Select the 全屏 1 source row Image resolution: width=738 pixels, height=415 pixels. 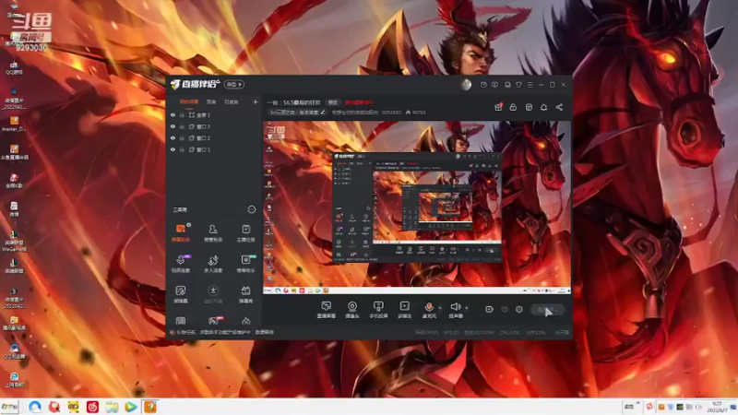214,114
